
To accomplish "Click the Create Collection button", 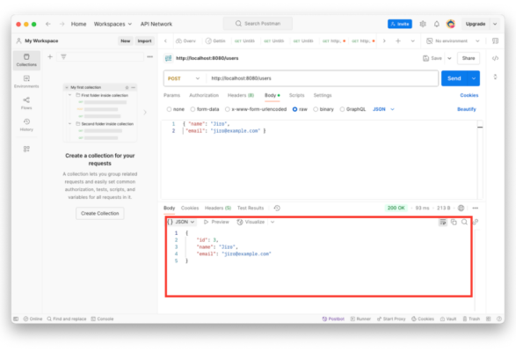I will point(100,213).
